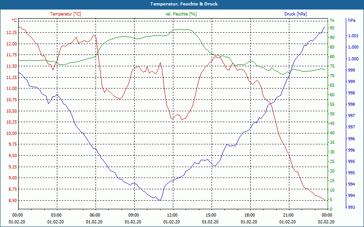Click the chart title Temperatur, Feuchte & Druck
364x227 pixels.
(x=184, y=4)
